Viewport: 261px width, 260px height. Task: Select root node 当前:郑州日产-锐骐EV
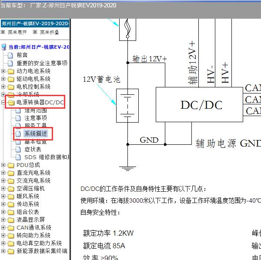pos(39,47)
